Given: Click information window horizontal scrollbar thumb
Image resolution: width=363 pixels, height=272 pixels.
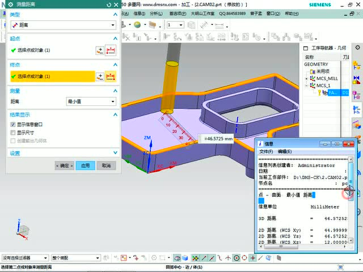Looking at the screenshot, I should 281,247.
